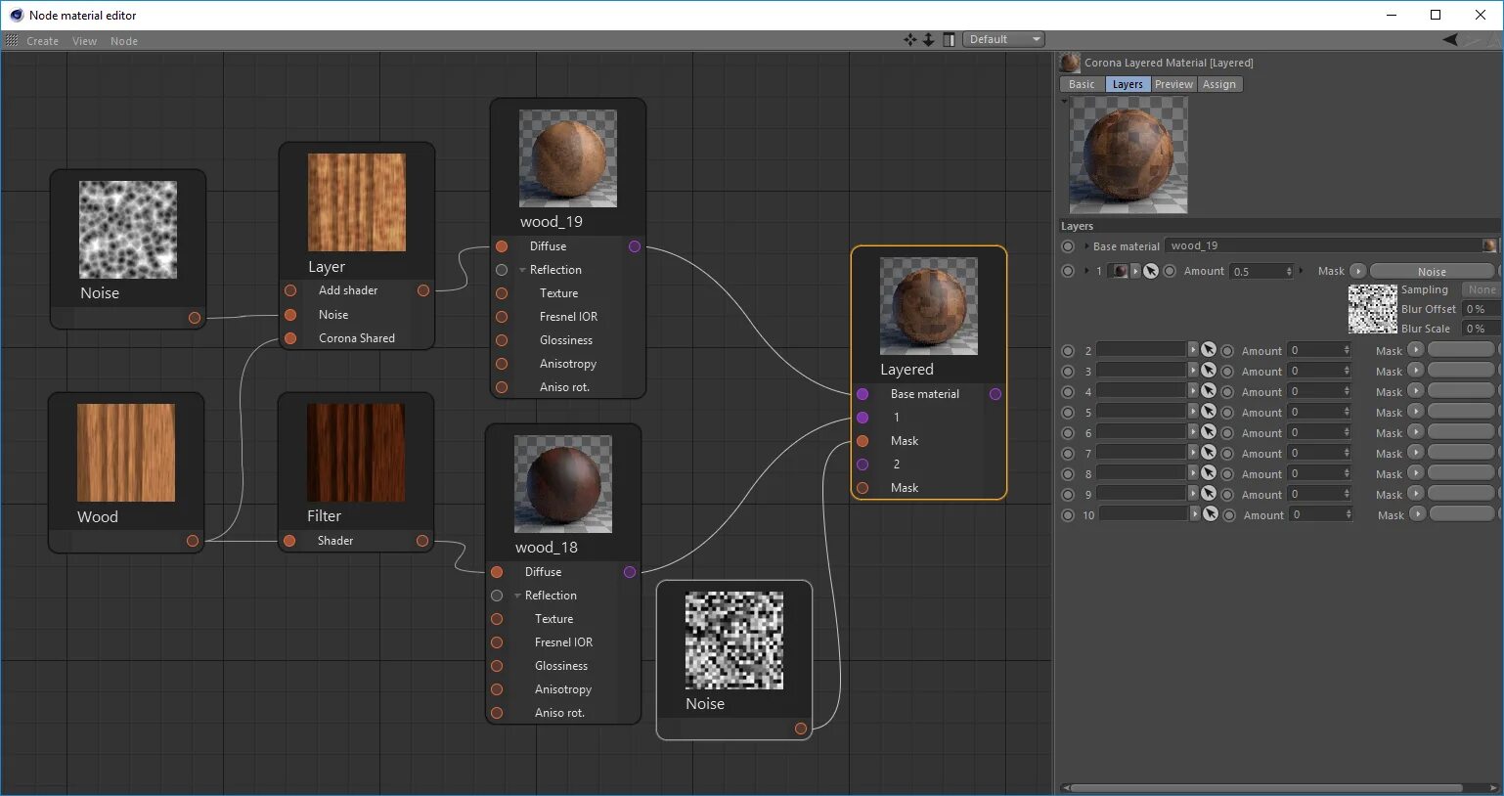Viewport: 1504px width, 796px height.
Task: Open the Default layout dropdown
Action: click(1003, 40)
